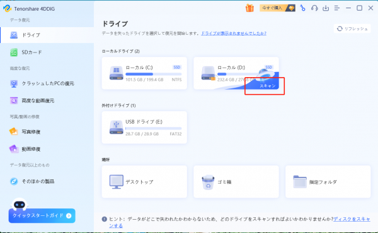Screen dimensions: 378x233
Task: Click the クイックスタートガイド button
Action: (x=42, y=215)
